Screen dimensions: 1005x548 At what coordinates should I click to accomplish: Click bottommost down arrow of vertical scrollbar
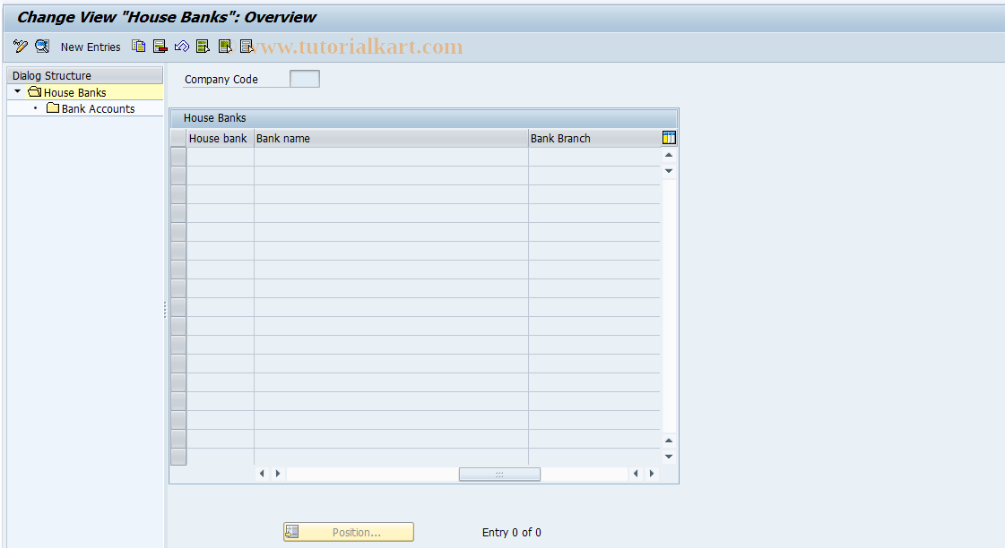(x=669, y=457)
